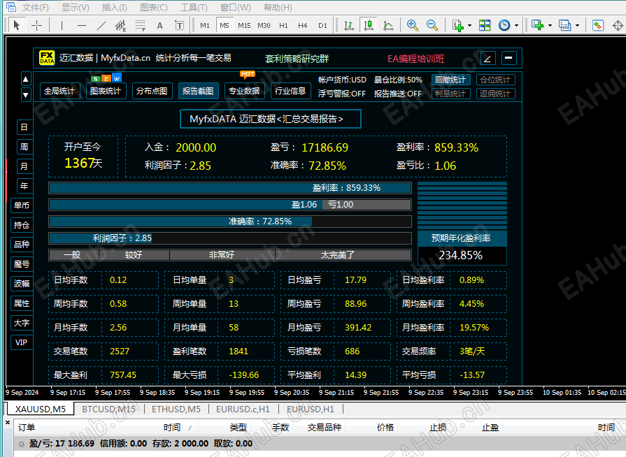Open indicators dropdown arrow
The width and height of the screenshot is (626, 457).
click(x=550, y=26)
